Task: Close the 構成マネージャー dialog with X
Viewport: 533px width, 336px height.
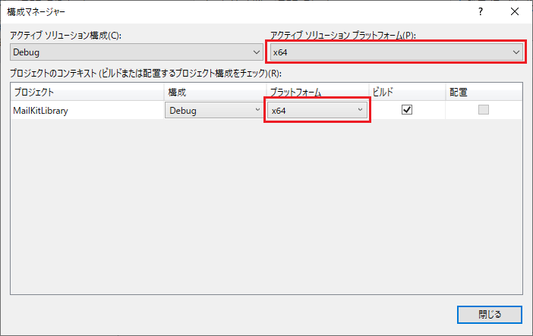Action: point(515,11)
